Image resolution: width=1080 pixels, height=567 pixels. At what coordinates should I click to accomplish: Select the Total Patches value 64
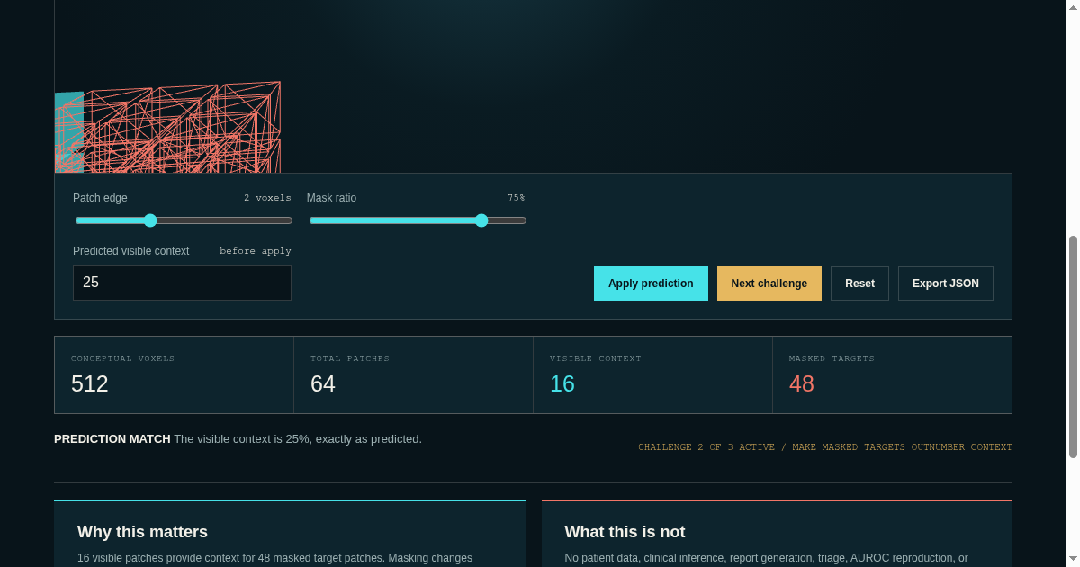[323, 384]
